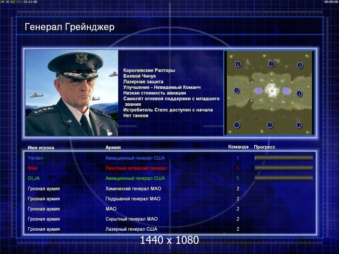Click OLJA's loading progress bar
This screenshot has height=254, width=339.
coord(283,178)
